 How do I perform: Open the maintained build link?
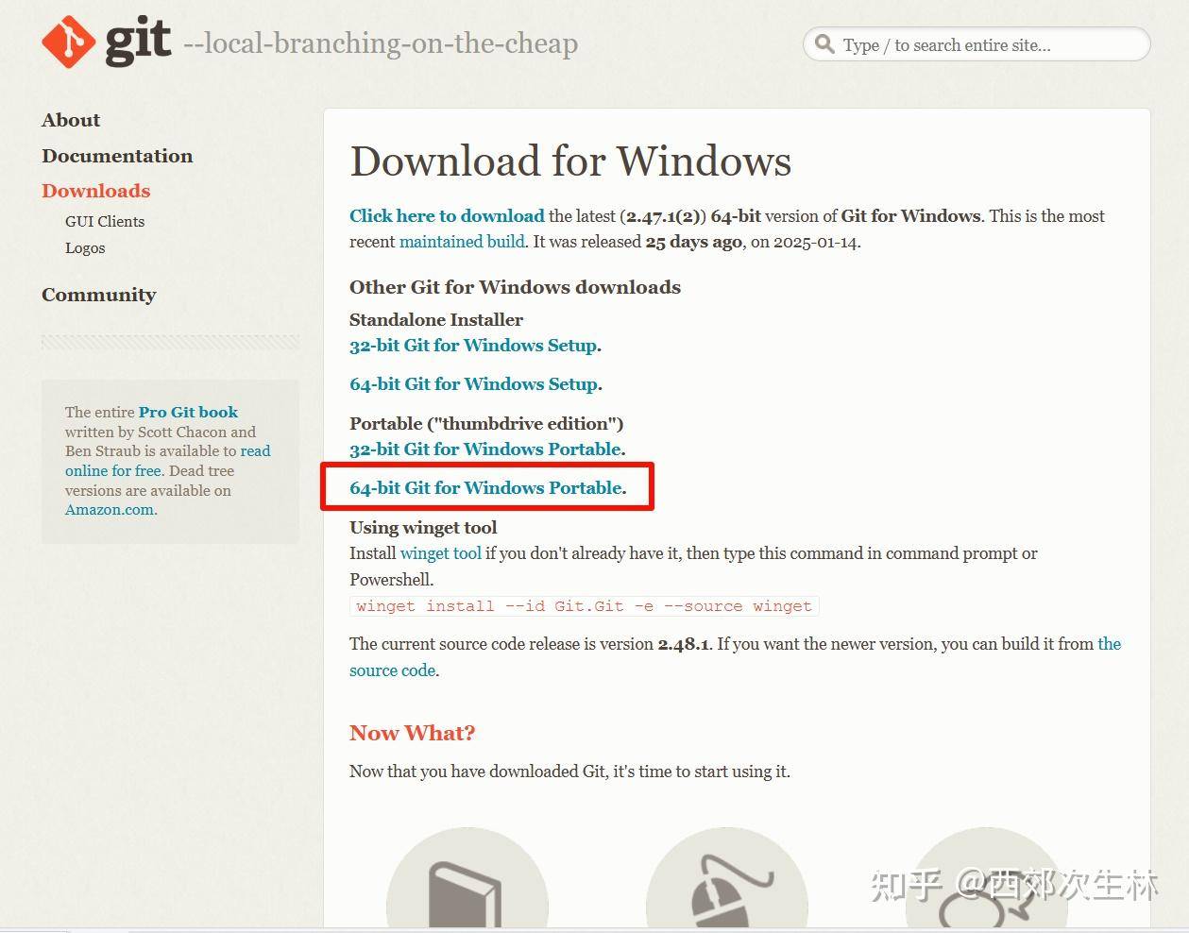click(462, 242)
